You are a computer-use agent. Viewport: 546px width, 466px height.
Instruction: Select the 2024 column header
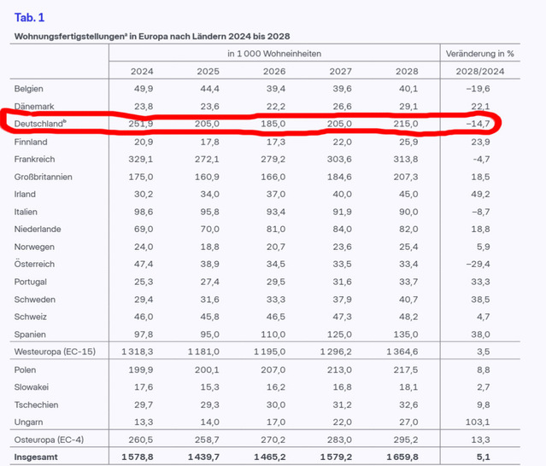point(141,70)
